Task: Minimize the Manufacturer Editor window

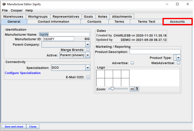Action: [167, 4]
